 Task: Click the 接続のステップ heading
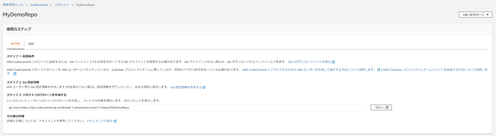(x=19, y=29)
